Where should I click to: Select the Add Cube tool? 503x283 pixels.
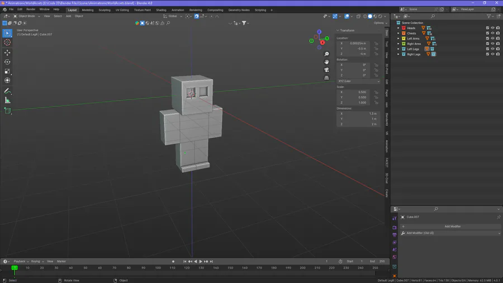(x=7, y=111)
